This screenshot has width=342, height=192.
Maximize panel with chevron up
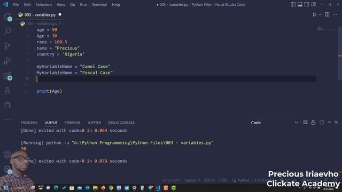pos(329,122)
